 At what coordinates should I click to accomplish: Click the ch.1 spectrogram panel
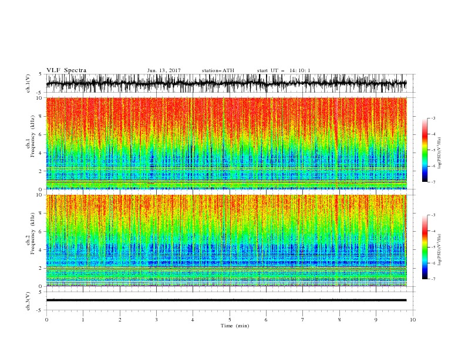pos(226,143)
